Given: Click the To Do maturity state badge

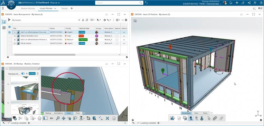Looking at the screenshot, I should point(81,36).
